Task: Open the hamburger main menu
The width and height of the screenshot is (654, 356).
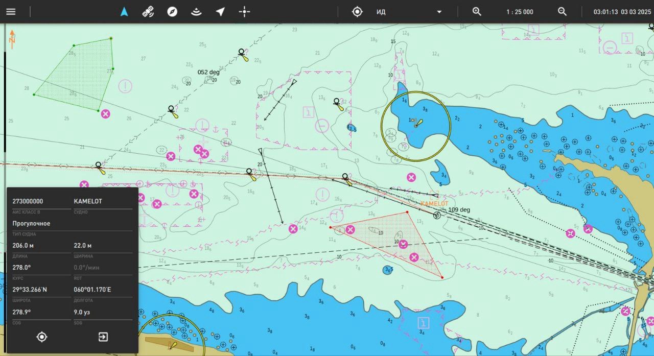Action: [x=11, y=12]
